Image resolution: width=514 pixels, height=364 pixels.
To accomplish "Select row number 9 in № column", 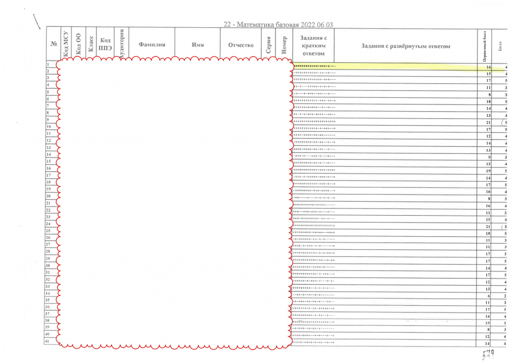I will pos(48,120).
